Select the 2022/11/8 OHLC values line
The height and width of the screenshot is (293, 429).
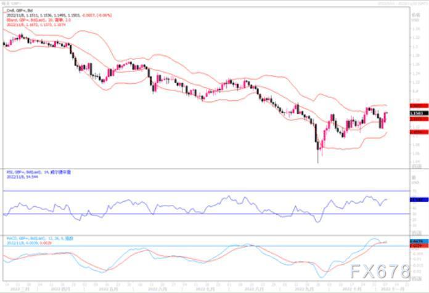point(59,15)
